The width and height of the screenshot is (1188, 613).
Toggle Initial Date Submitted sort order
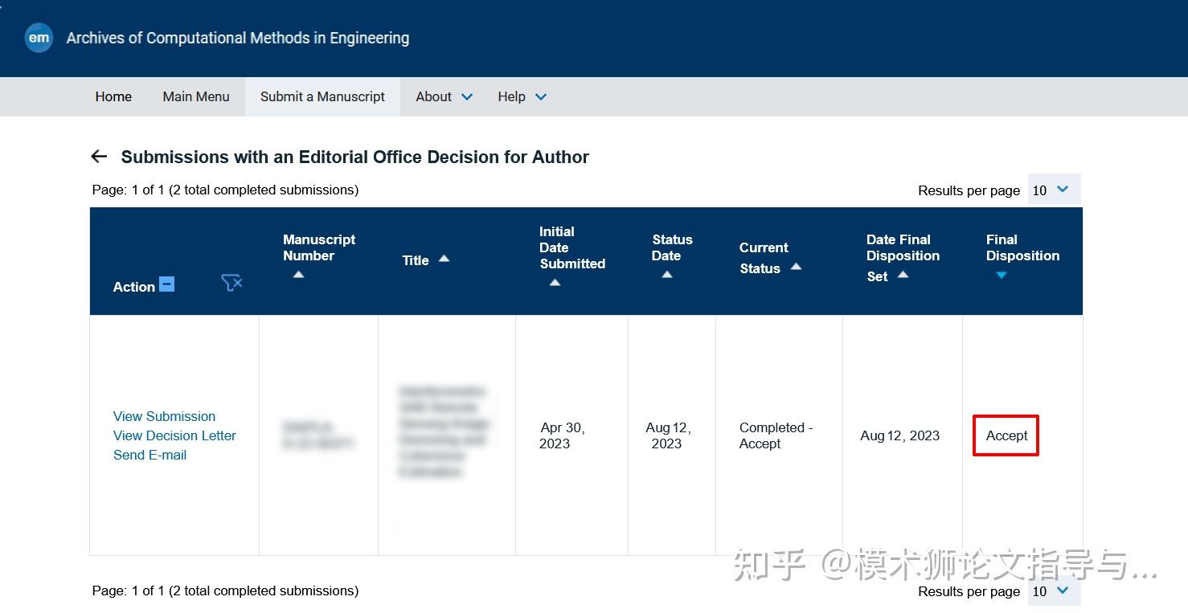pyautogui.click(x=554, y=283)
